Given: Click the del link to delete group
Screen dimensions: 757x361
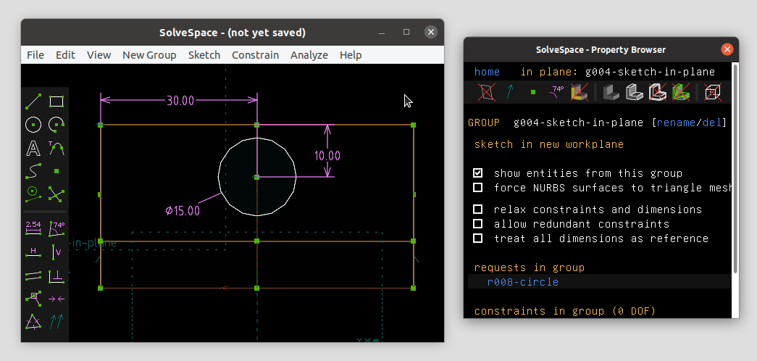Looking at the screenshot, I should pos(711,123).
